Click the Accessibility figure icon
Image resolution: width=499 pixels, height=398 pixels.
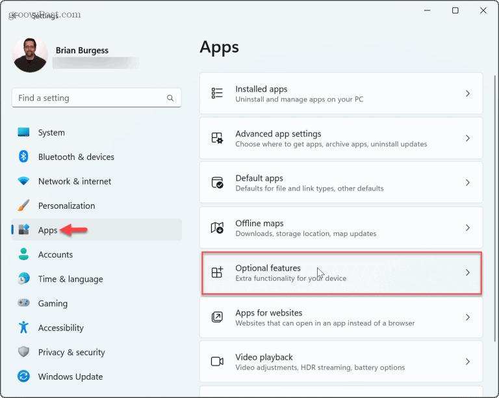23,327
